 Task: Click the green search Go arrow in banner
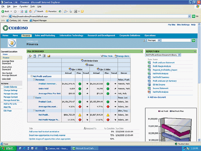point(193,40)
